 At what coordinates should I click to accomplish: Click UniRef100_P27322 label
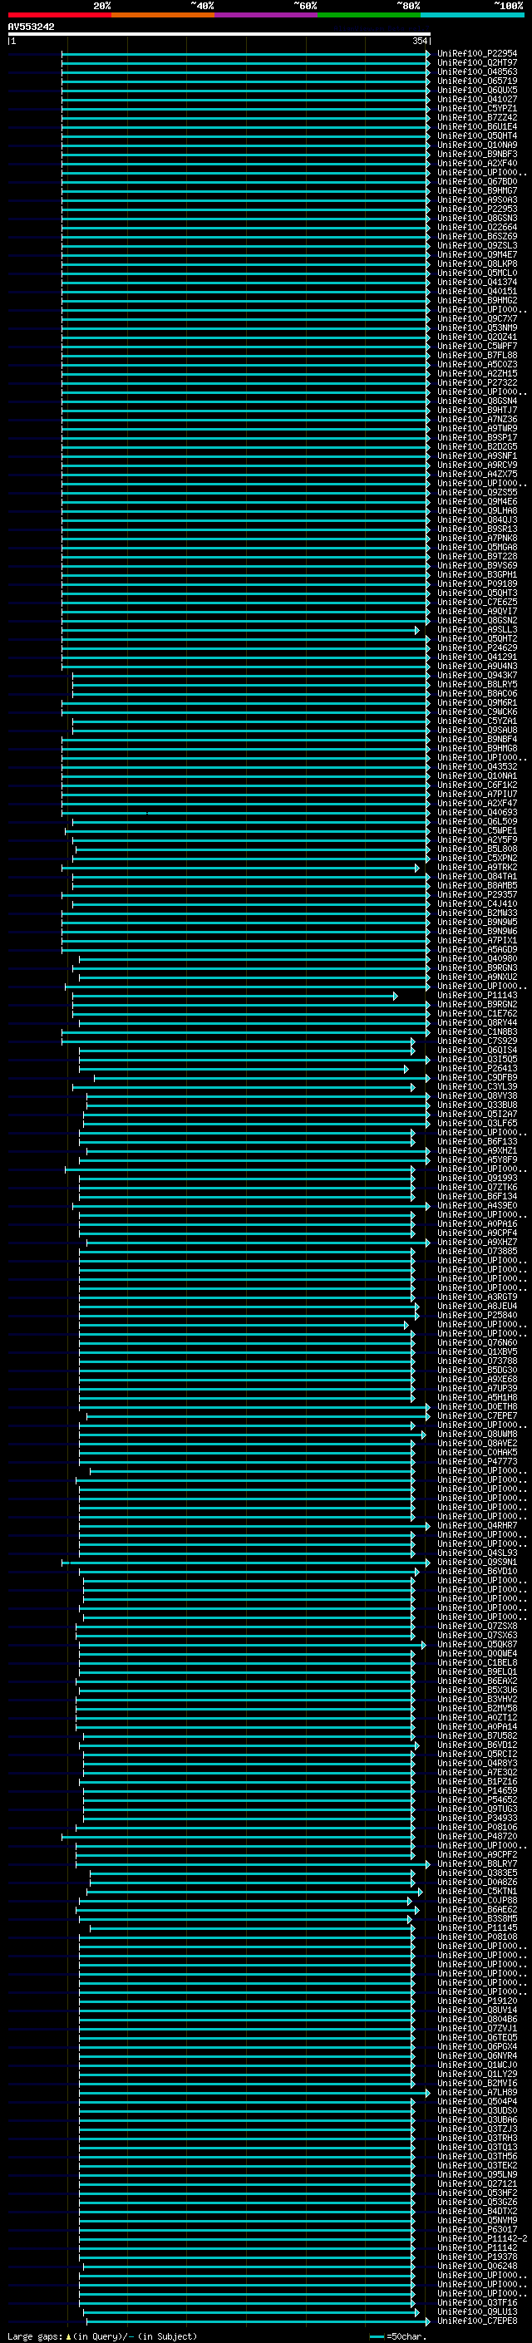click(476, 383)
